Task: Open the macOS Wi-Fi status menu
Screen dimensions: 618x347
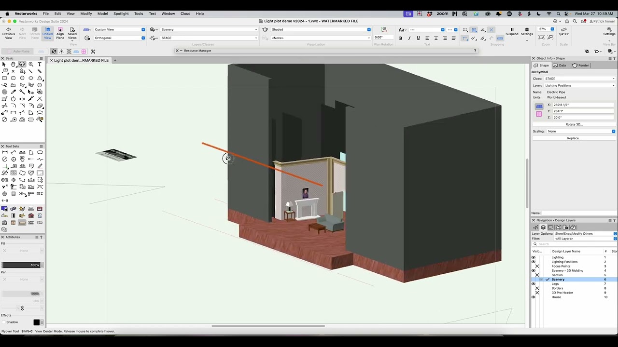Action: (549, 13)
